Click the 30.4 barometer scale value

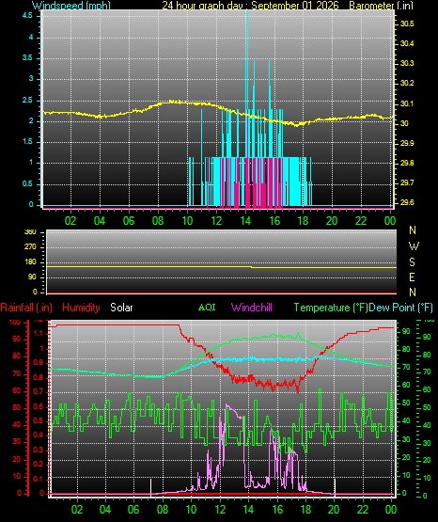[x=407, y=43]
